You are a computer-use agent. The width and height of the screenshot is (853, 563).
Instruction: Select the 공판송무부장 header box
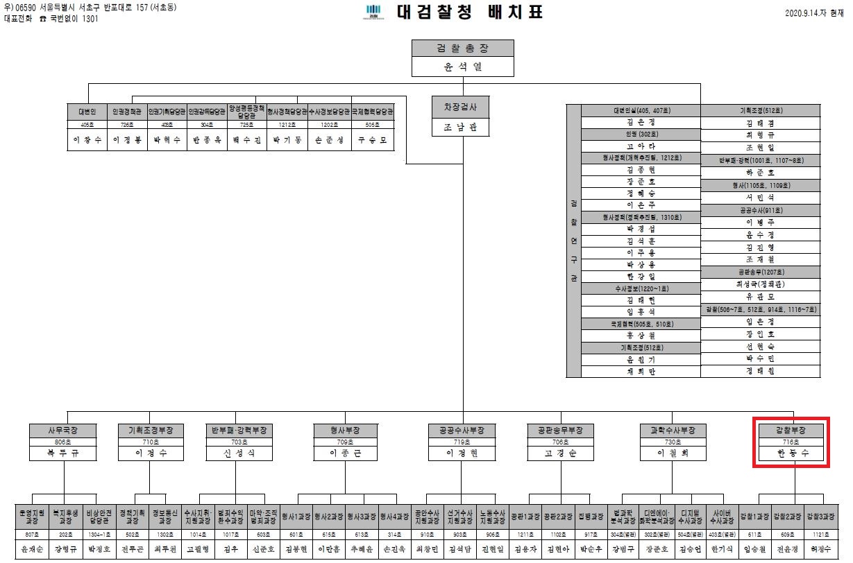(560, 431)
